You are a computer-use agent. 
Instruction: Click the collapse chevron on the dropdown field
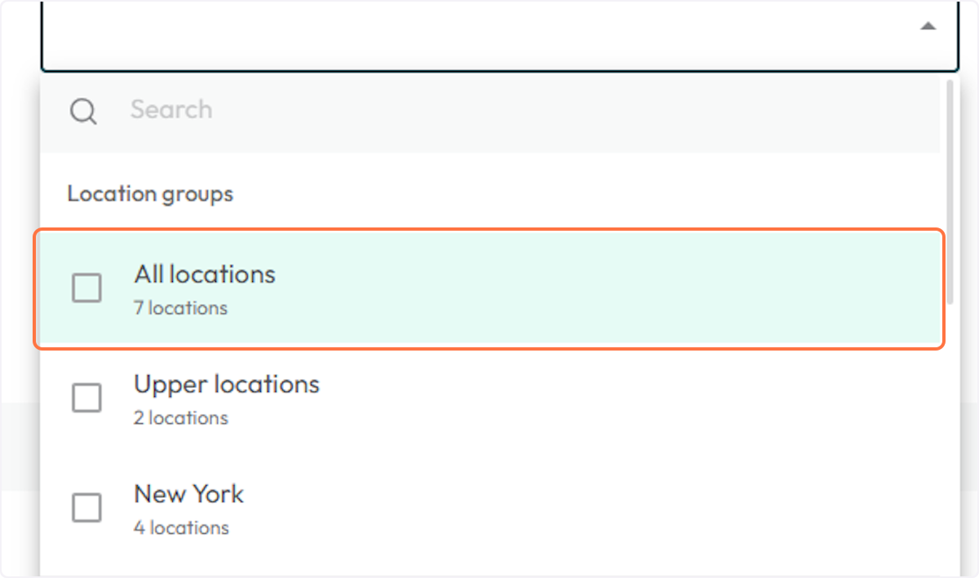pos(928,26)
